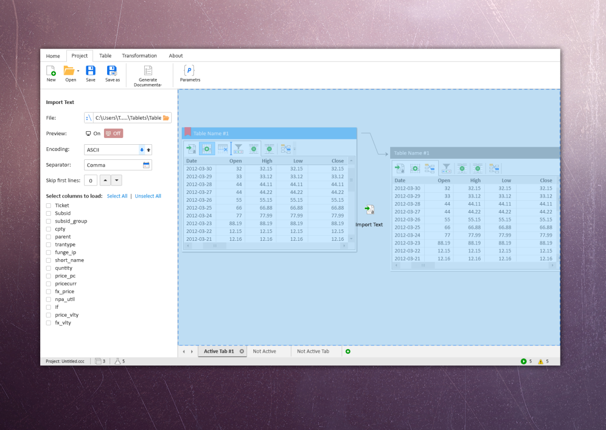This screenshot has height=430, width=606.
Task: Click the green add-rows icon in first table toolbar
Action: 206,148
